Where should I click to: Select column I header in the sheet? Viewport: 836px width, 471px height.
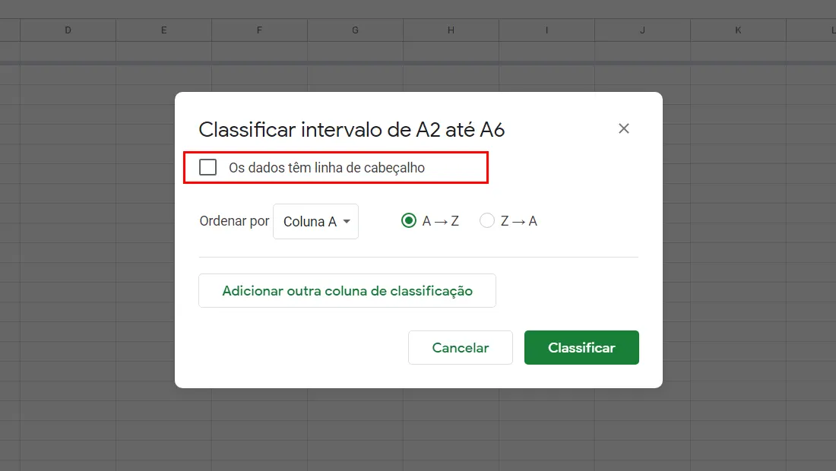[546, 30]
